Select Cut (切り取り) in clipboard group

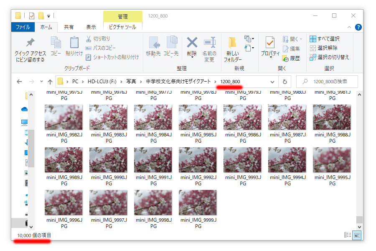tap(98, 38)
